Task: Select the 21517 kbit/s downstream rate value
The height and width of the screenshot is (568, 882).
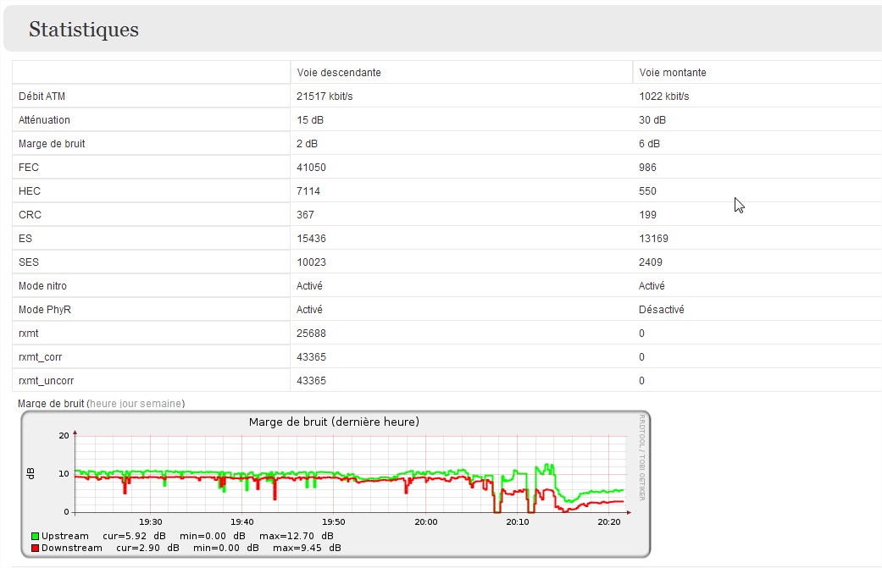Action: pos(325,96)
